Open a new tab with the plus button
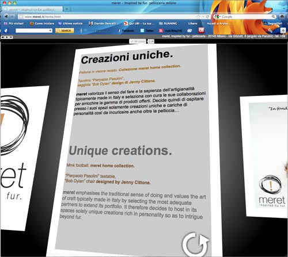288x257 pixels. pyautogui.click(x=67, y=9)
